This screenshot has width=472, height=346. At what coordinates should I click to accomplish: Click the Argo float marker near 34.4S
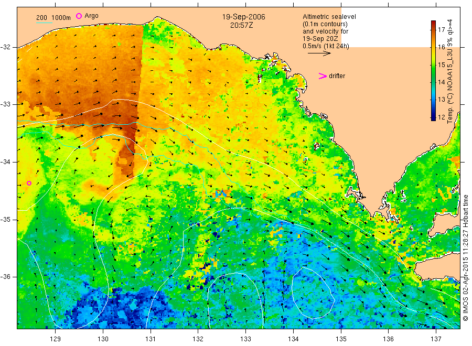tap(29, 183)
